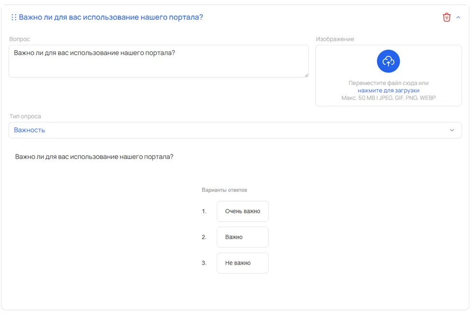
Task: Open the Тип опроса dropdown showing Важность
Action: 235,130
